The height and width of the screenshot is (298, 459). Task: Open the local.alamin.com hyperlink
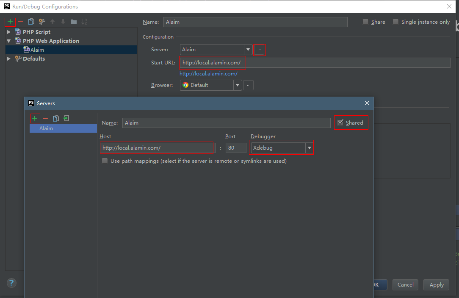pyautogui.click(x=208, y=74)
